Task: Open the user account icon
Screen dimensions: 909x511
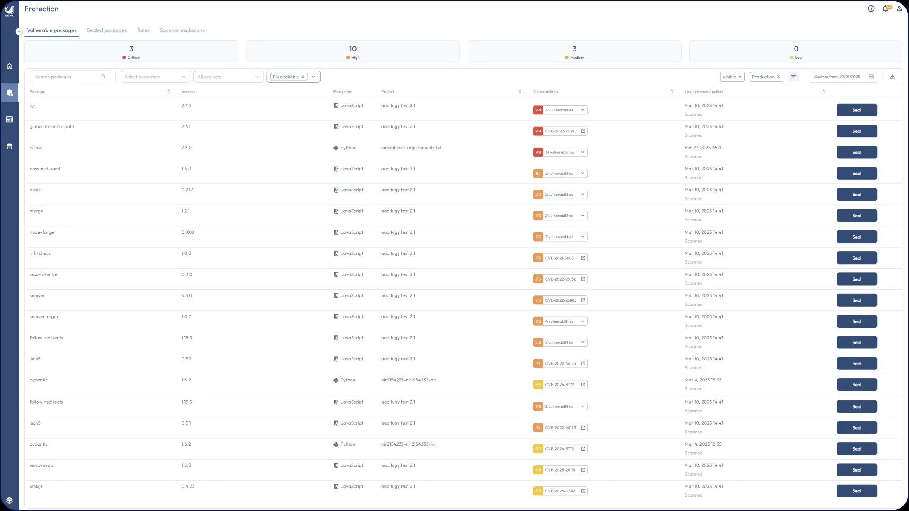Action: tap(900, 9)
